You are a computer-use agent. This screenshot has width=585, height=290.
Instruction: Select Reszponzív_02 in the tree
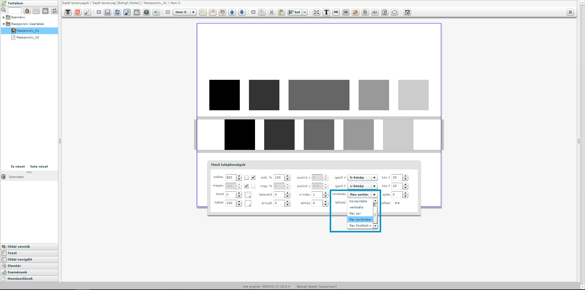[x=28, y=37]
